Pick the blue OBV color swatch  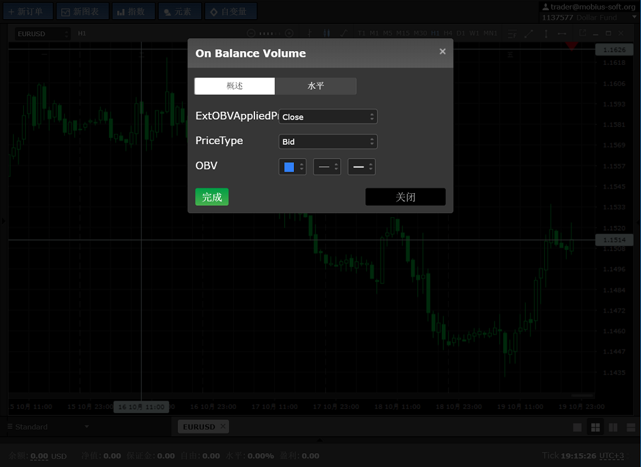pos(289,167)
